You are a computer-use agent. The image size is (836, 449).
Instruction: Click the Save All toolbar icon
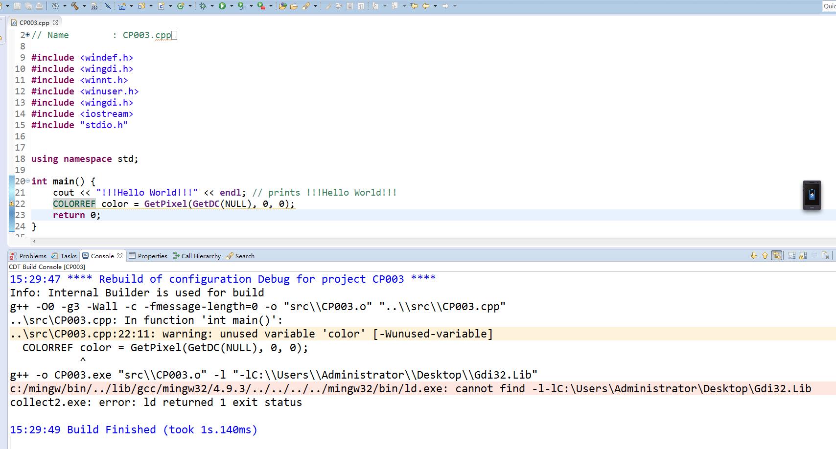(x=28, y=6)
